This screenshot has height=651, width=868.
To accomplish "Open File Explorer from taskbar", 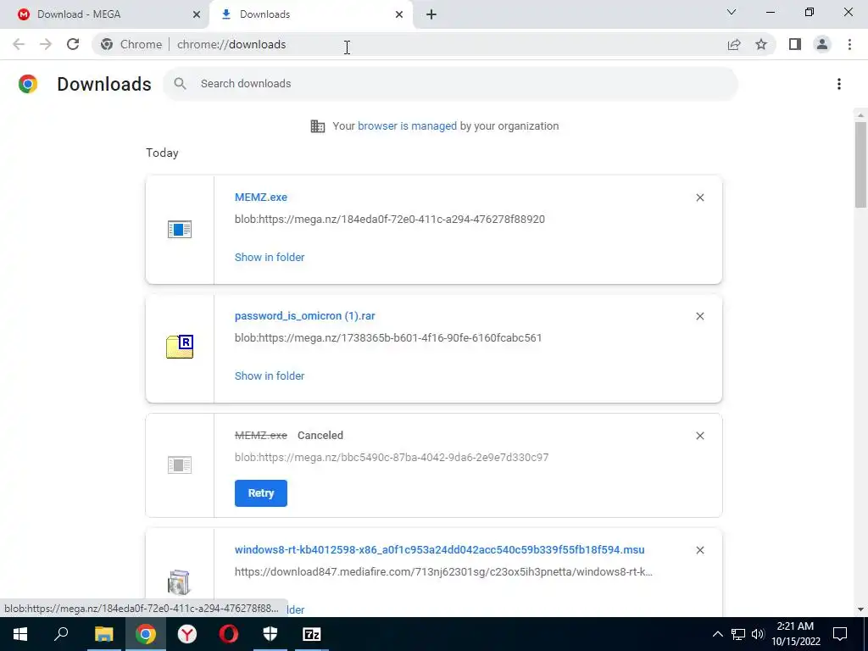I will click(103, 634).
